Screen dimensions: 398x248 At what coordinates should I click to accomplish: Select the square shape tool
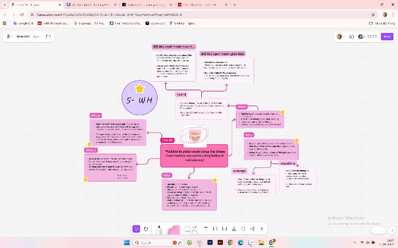click(x=187, y=229)
